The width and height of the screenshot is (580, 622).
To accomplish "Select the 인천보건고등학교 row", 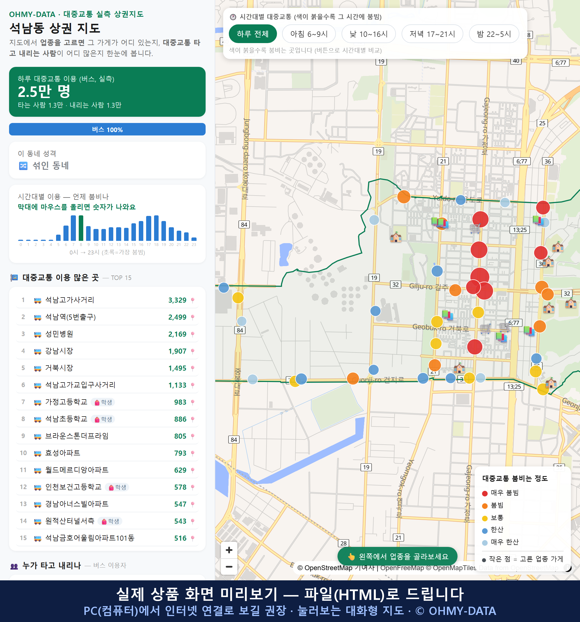I will pos(107,487).
